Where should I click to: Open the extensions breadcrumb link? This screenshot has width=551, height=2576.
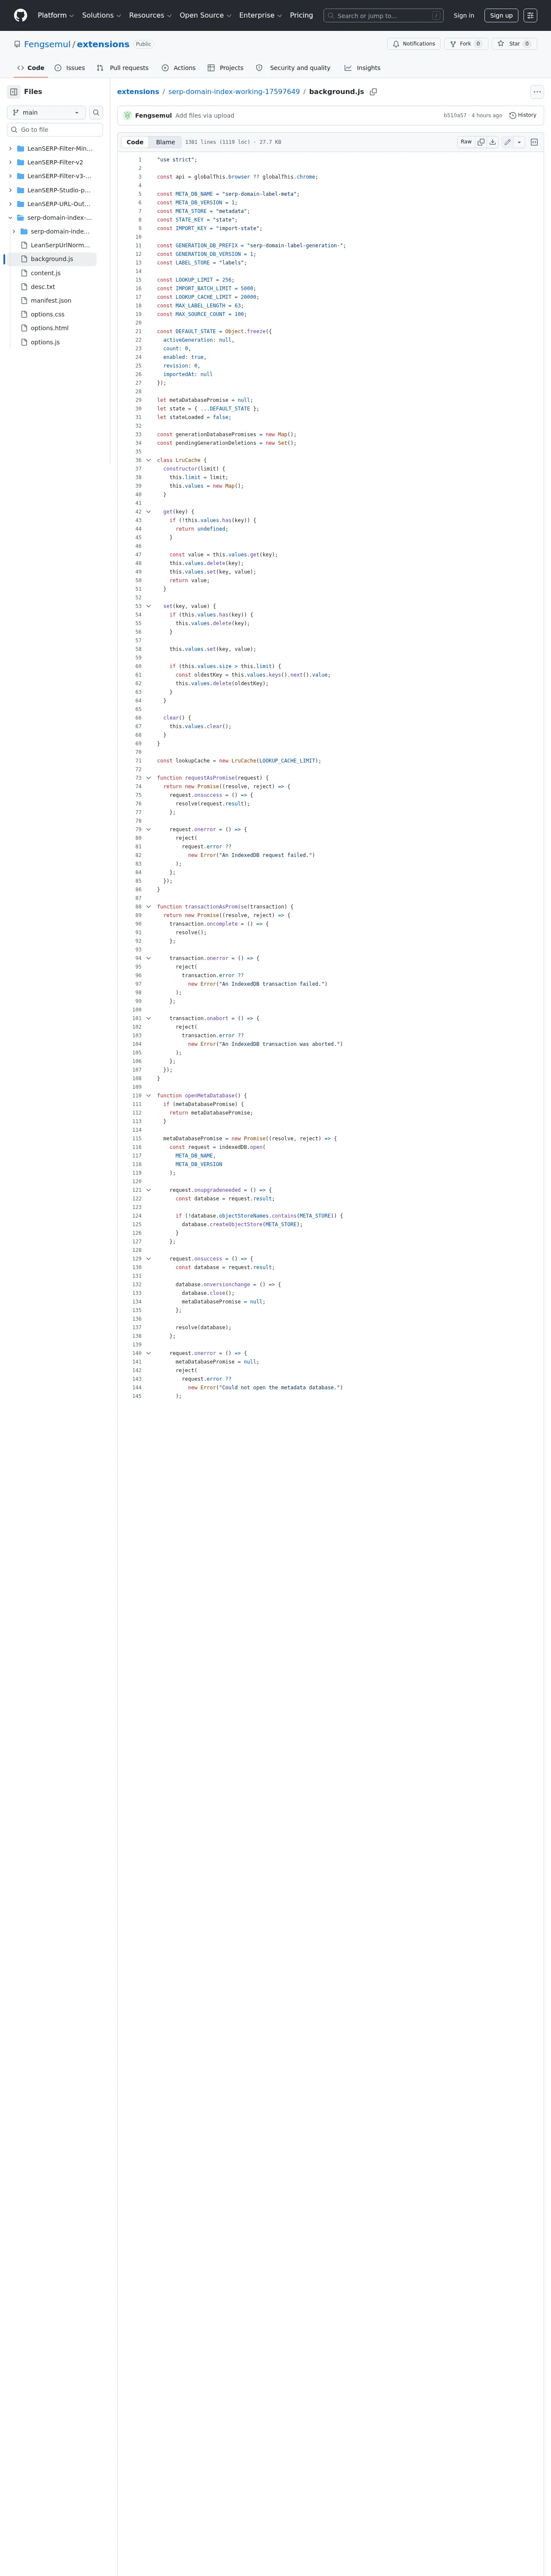(138, 92)
